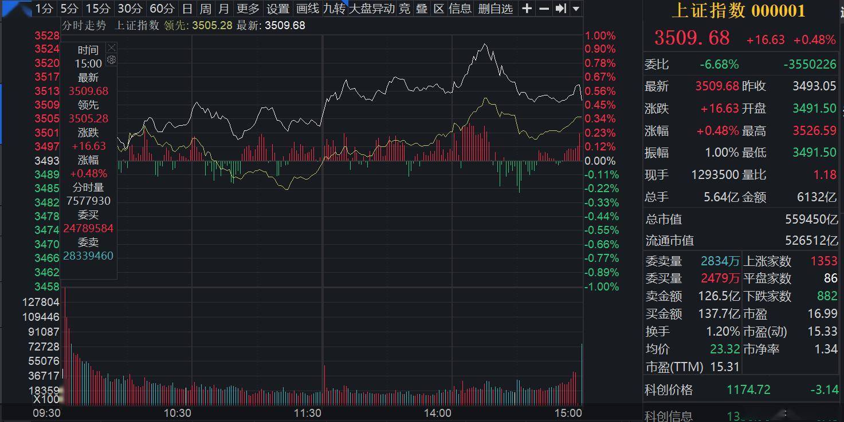
Task: Click the 最低 3491.50 value
Action: [x=814, y=153]
